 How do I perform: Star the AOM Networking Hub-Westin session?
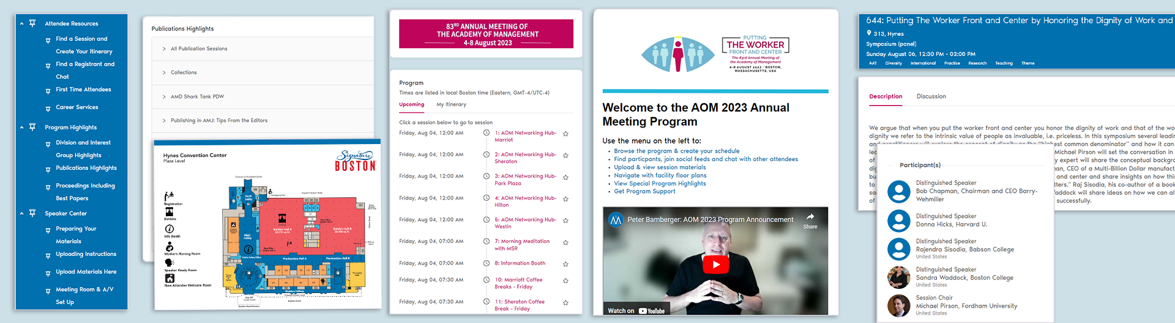tap(565, 220)
